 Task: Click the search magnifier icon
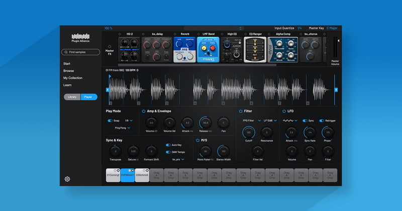click(x=66, y=52)
